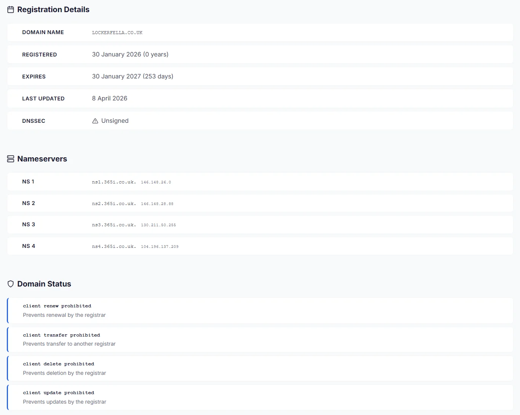Screen dimensions: 520x415
Task: Click Prevents updates by the registrar description
Action: point(64,402)
